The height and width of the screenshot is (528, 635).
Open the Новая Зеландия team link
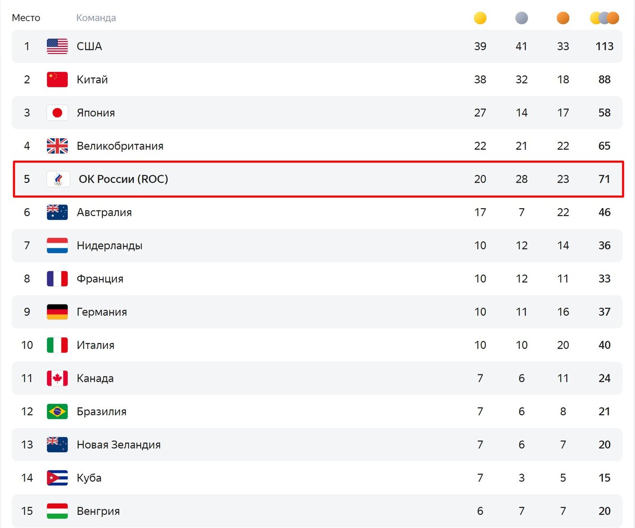pos(119,445)
